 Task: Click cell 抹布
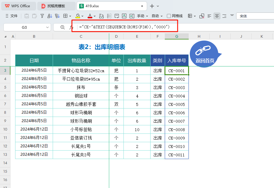tap(81, 87)
